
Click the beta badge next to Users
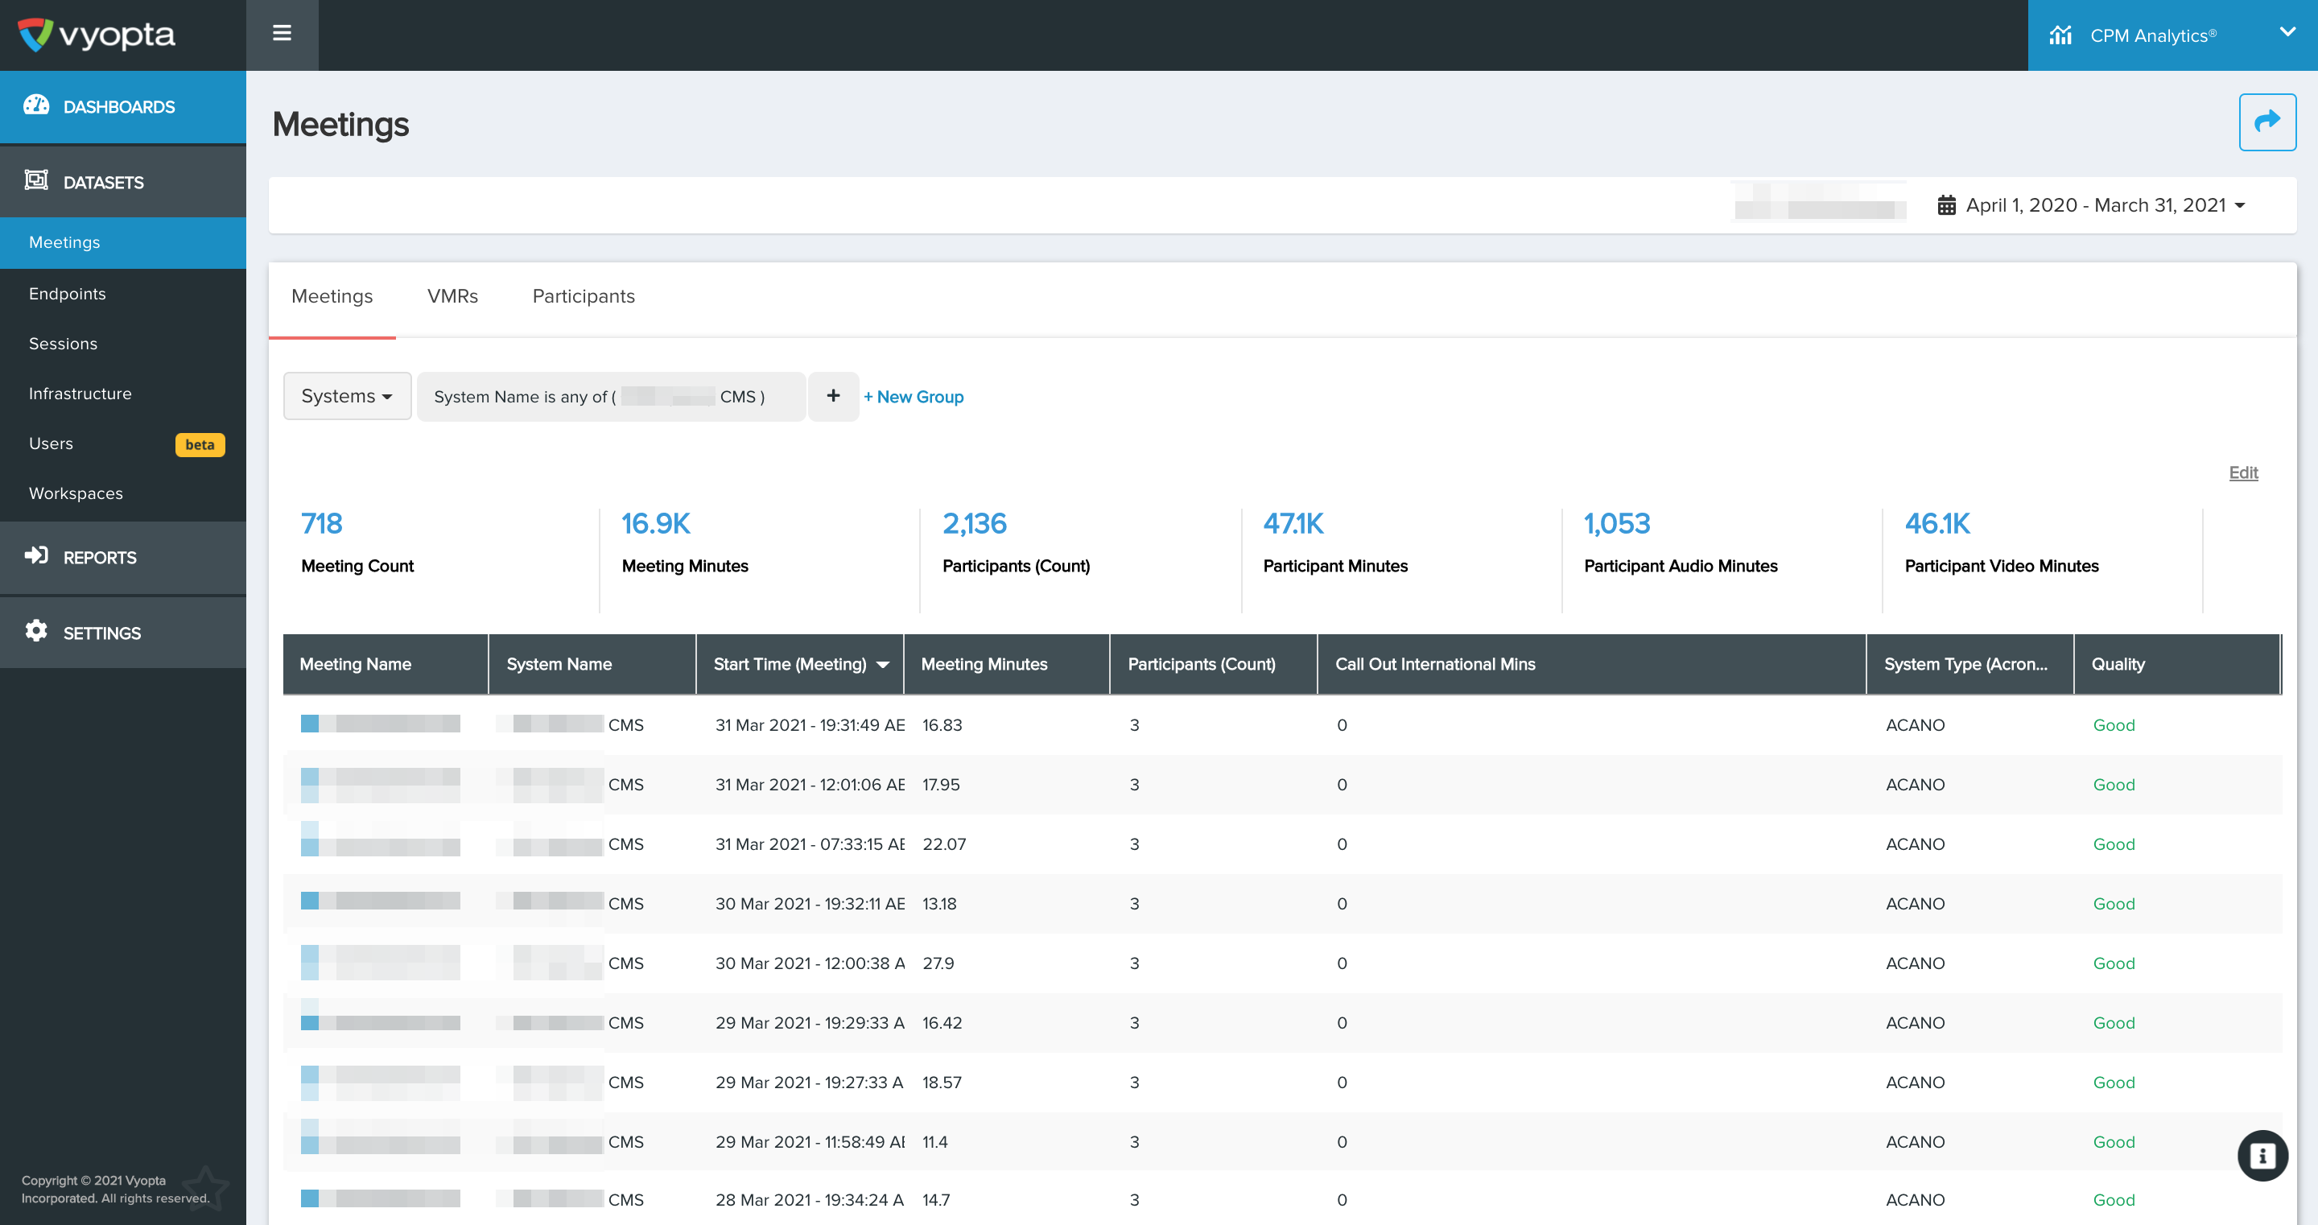click(x=200, y=444)
